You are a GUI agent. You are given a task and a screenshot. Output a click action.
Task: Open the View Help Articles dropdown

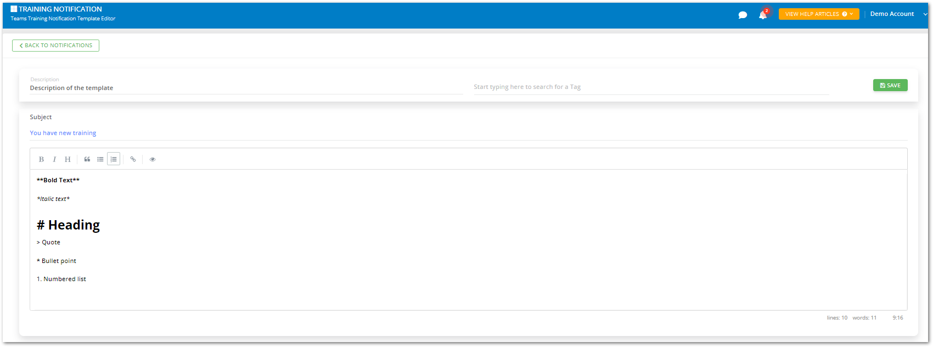pyautogui.click(x=819, y=14)
